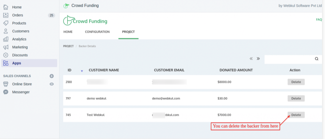Open Discounts in the sidebar
This screenshot has width=325, height=139.
point(20,55)
